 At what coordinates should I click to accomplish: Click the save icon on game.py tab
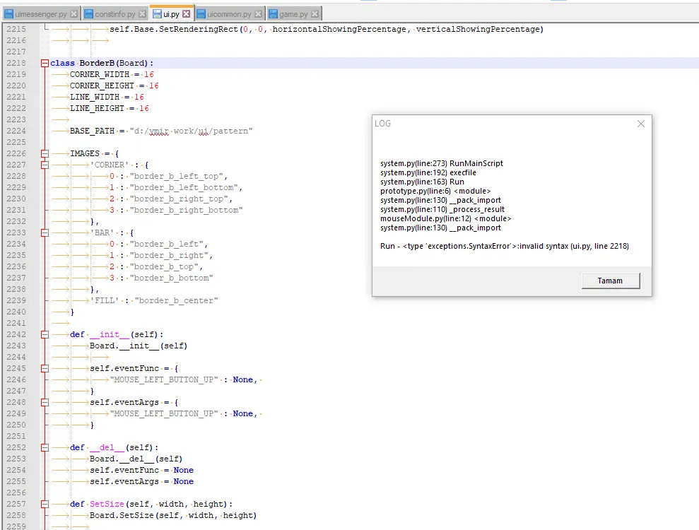[273, 14]
